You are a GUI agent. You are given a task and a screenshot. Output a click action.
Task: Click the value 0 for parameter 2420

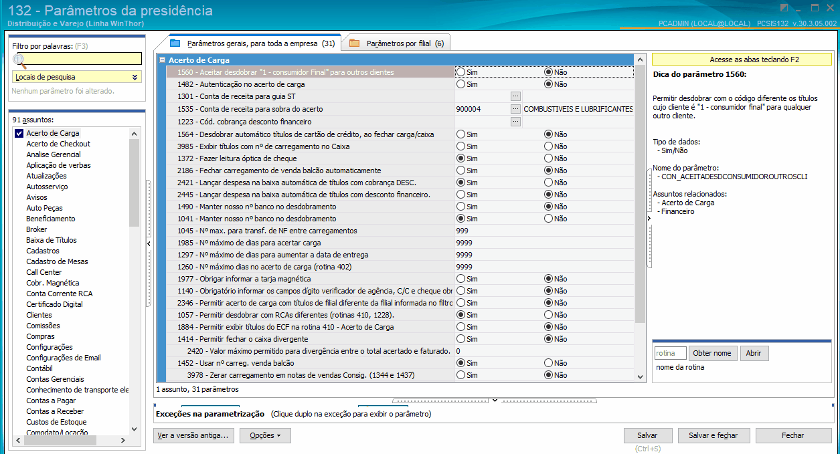click(x=458, y=351)
